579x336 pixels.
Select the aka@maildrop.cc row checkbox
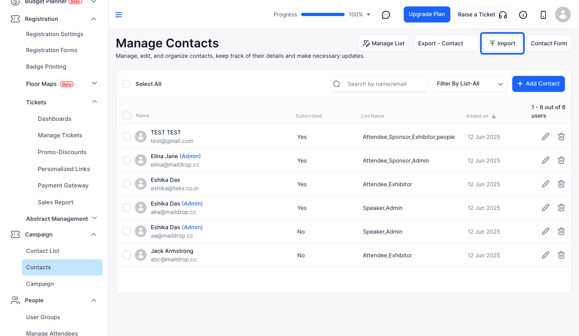[x=127, y=208]
